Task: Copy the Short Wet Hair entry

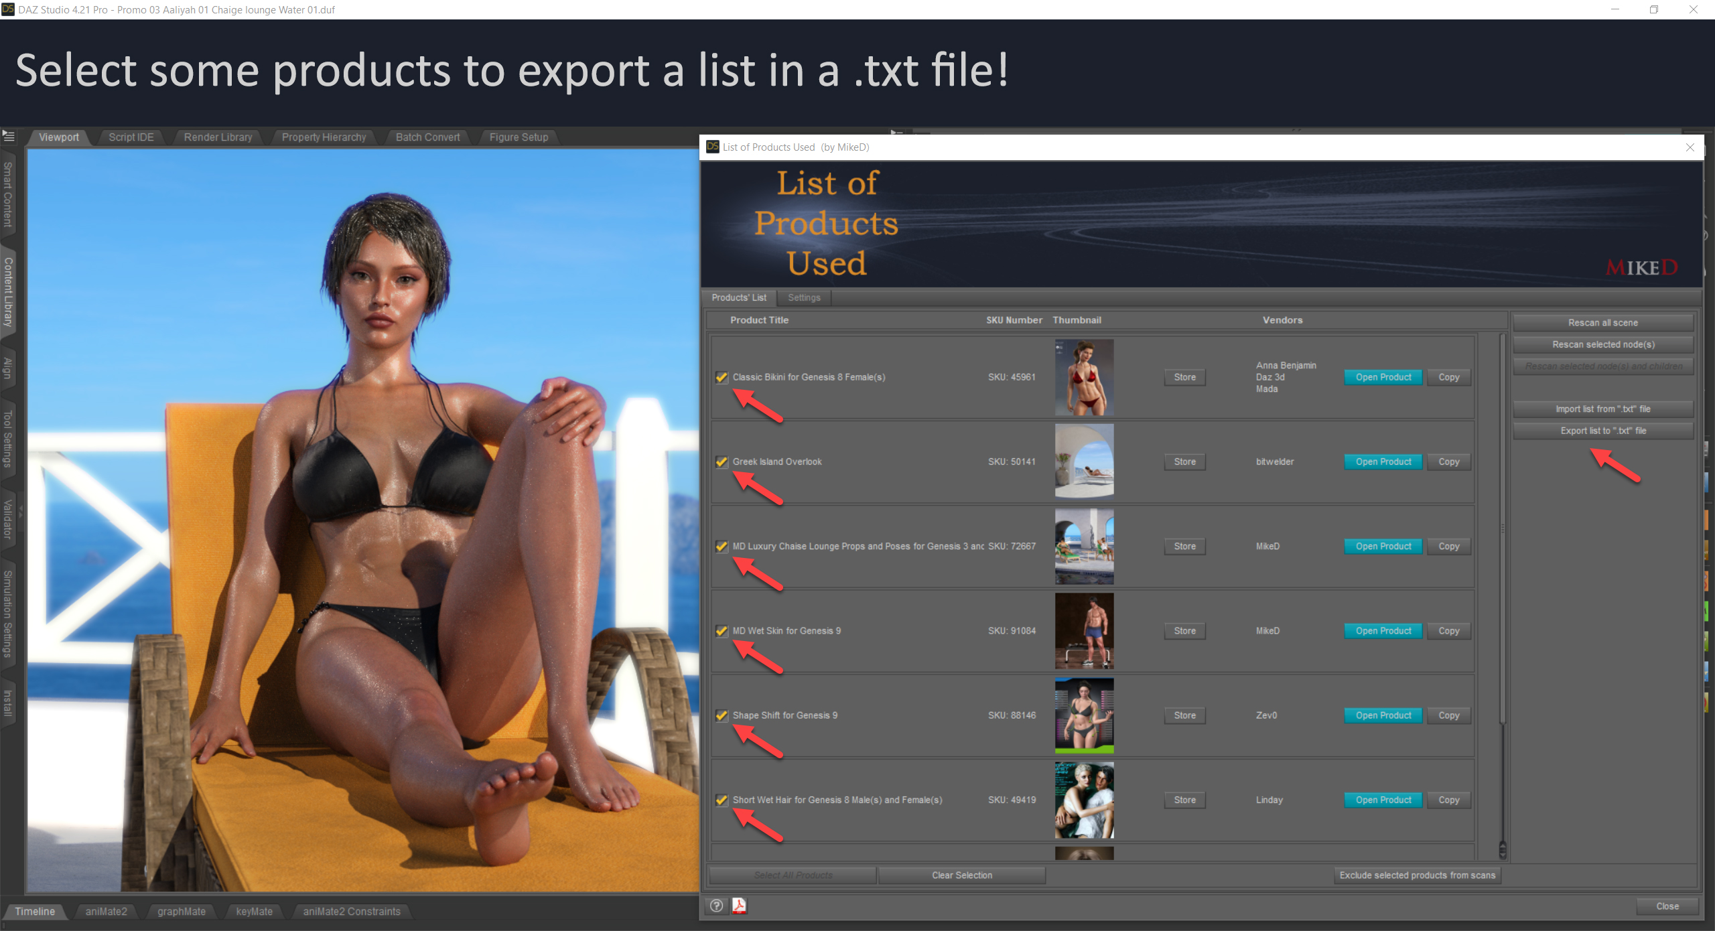Action: [1448, 800]
